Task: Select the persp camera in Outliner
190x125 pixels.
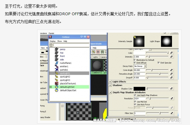Action: coord(62,49)
